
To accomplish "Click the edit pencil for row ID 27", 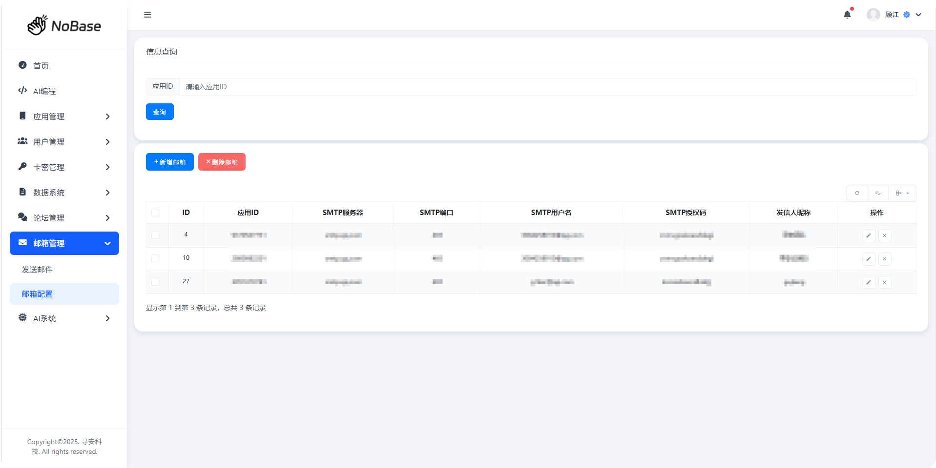I will tap(869, 282).
